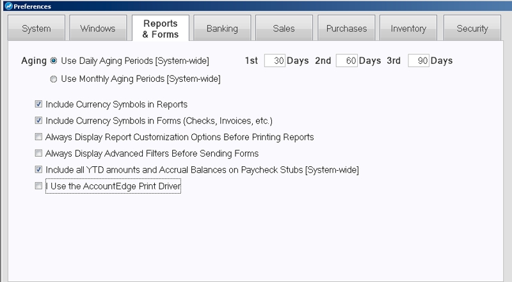The height and width of the screenshot is (282, 512).
Task: Select the Reports & Forms tab
Action: point(160,29)
